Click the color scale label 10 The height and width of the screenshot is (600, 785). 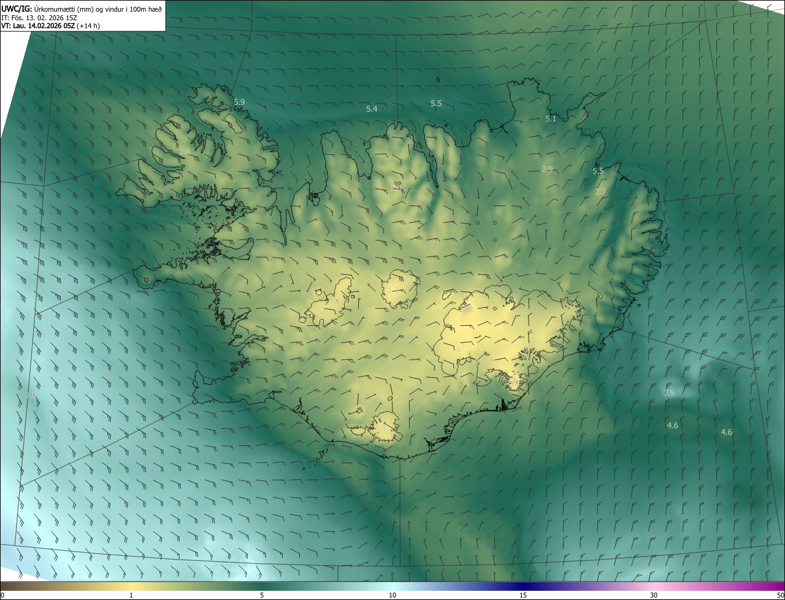[392, 595]
